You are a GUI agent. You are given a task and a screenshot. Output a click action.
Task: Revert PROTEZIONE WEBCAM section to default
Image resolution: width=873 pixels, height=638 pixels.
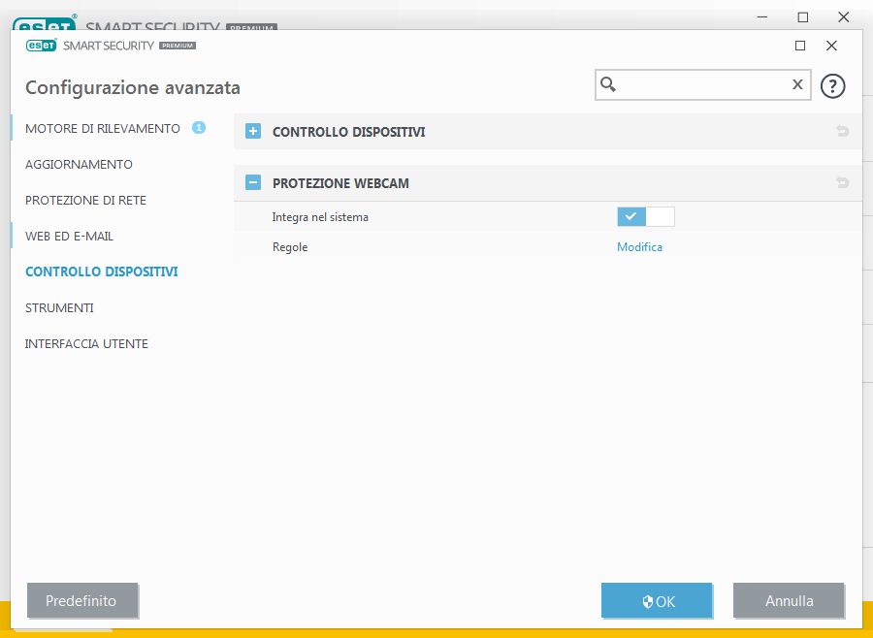(842, 182)
